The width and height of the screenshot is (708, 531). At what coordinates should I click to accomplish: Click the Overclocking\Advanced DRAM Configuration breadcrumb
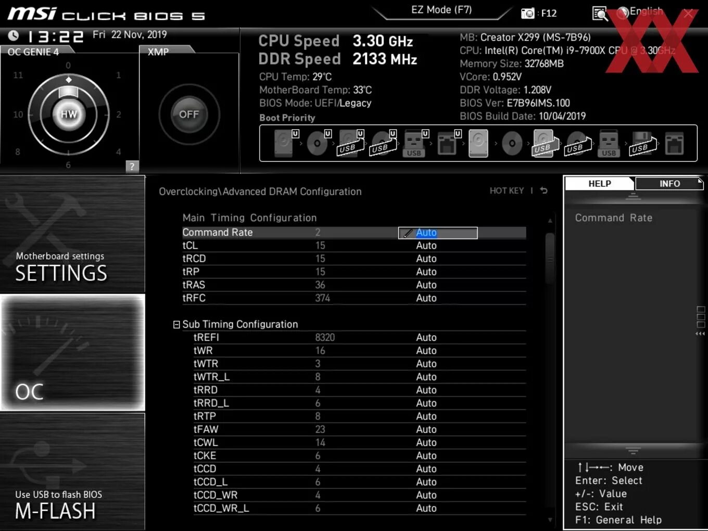coord(260,192)
